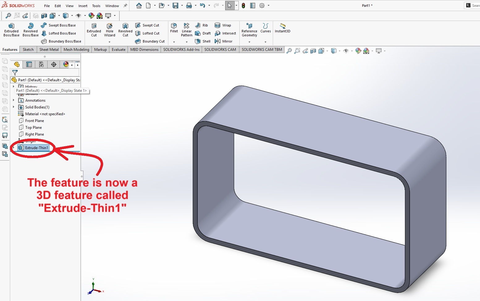Screen dimensions: 480x301
Task: Expand the Extrude-Thin1 feature node
Action: (x=14, y=148)
